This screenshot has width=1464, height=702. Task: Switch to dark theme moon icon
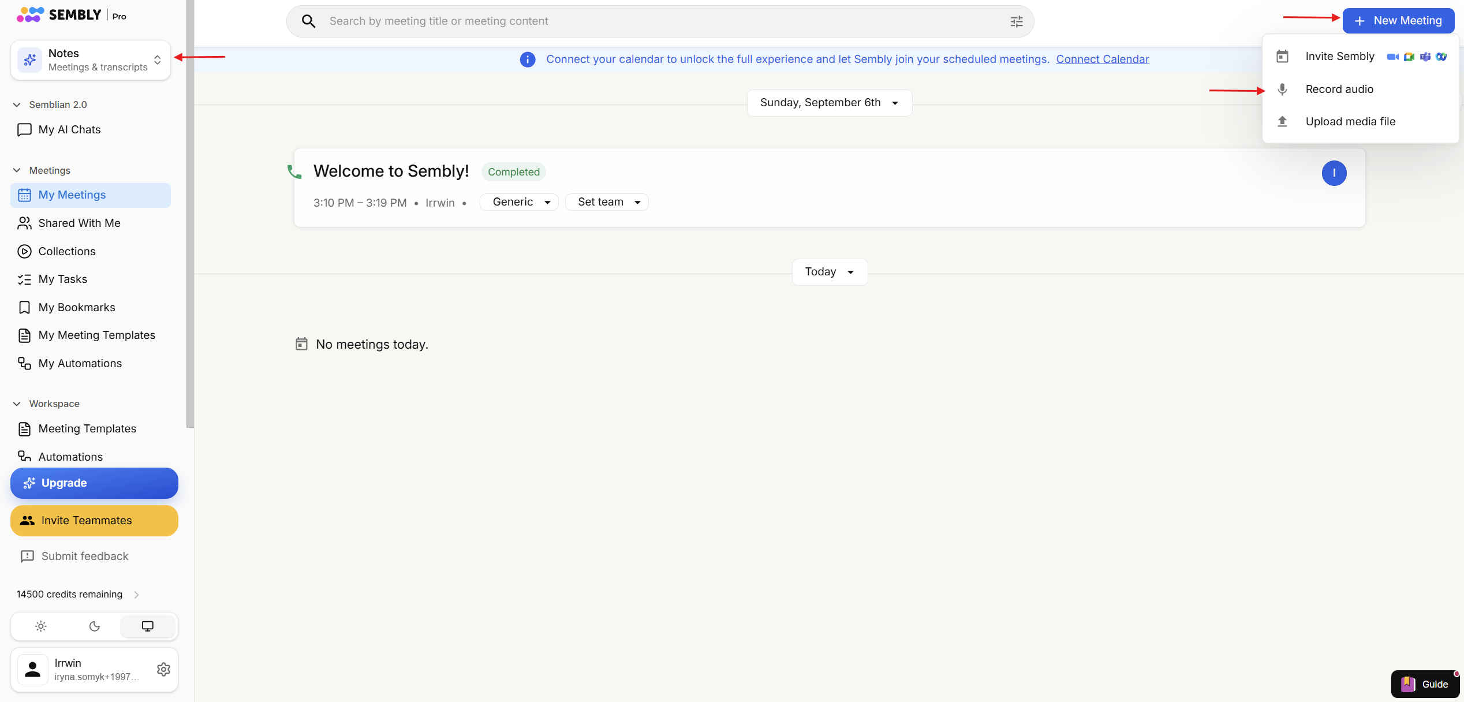pyautogui.click(x=95, y=626)
